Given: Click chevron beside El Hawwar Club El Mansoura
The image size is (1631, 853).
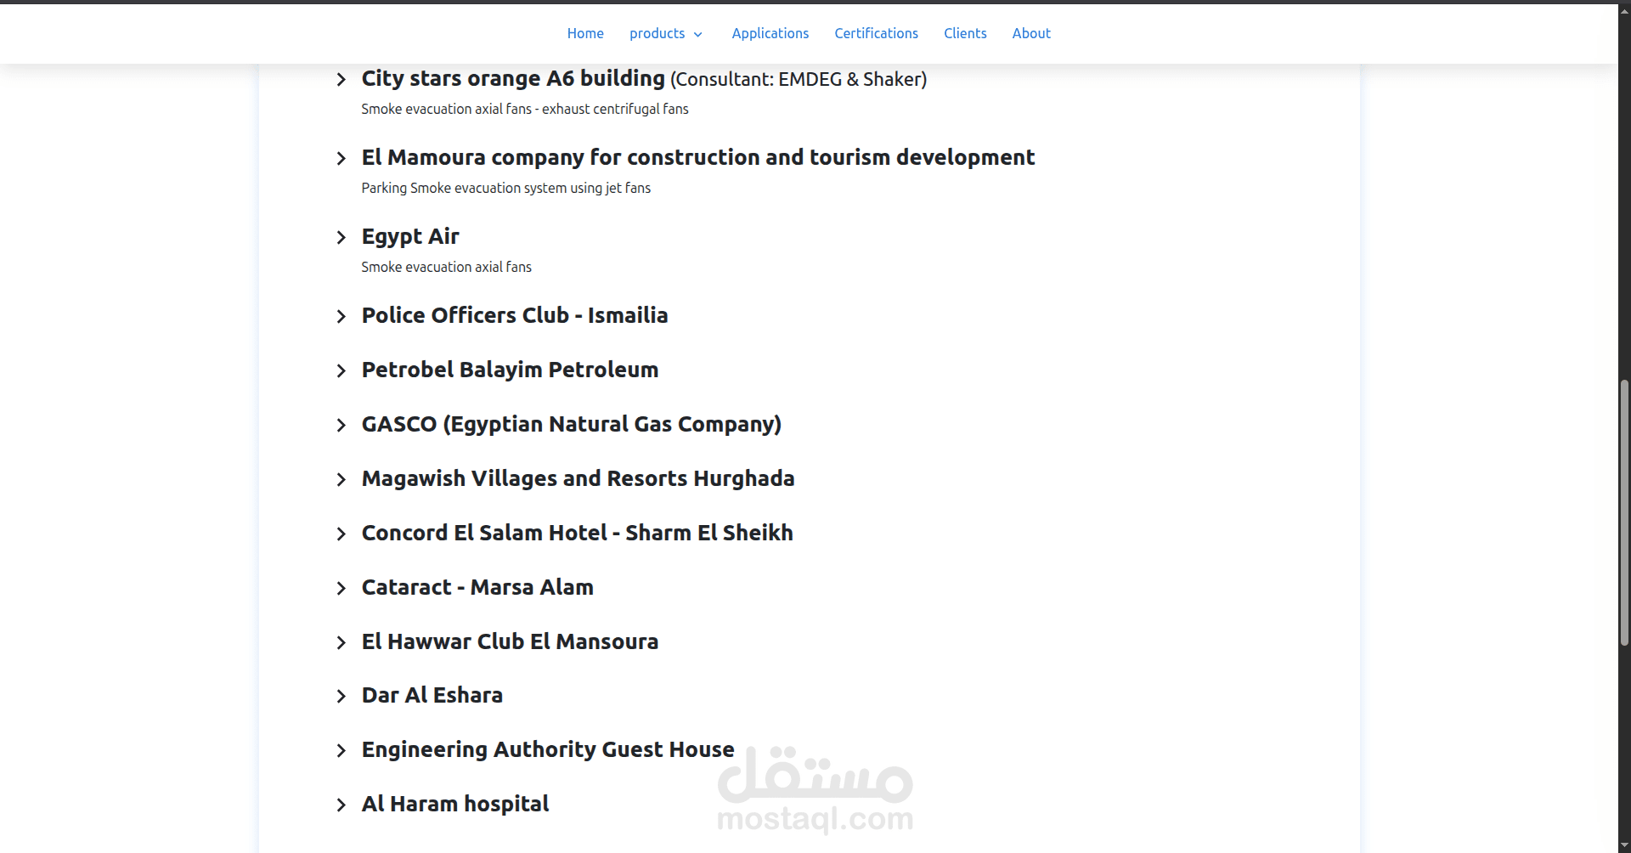Looking at the screenshot, I should (341, 643).
